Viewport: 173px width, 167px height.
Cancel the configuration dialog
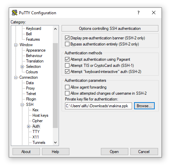(144, 152)
